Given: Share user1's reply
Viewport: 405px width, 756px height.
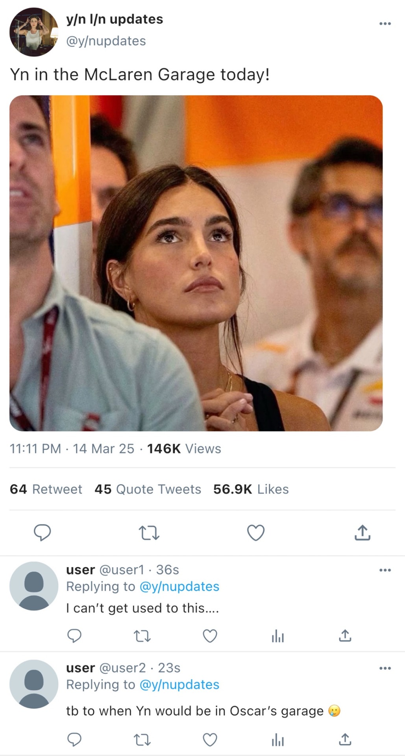Looking at the screenshot, I should (345, 636).
